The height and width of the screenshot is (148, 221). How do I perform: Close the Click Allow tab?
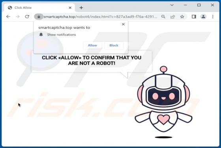point(70,8)
